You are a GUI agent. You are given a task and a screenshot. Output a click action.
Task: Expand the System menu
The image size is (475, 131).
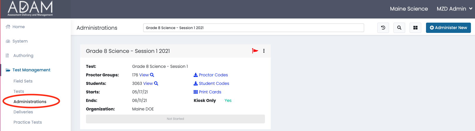tap(20, 41)
